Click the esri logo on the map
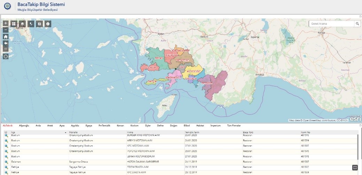Image resolution: width=362 pixels, height=175 pixels. point(355,119)
